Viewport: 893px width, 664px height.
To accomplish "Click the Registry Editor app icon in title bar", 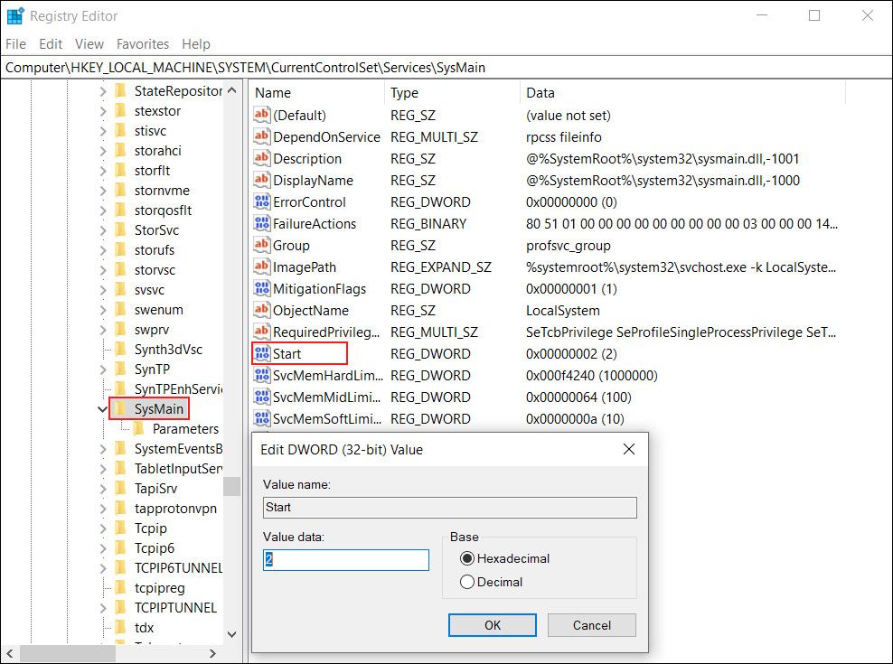I will pos(14,15).
